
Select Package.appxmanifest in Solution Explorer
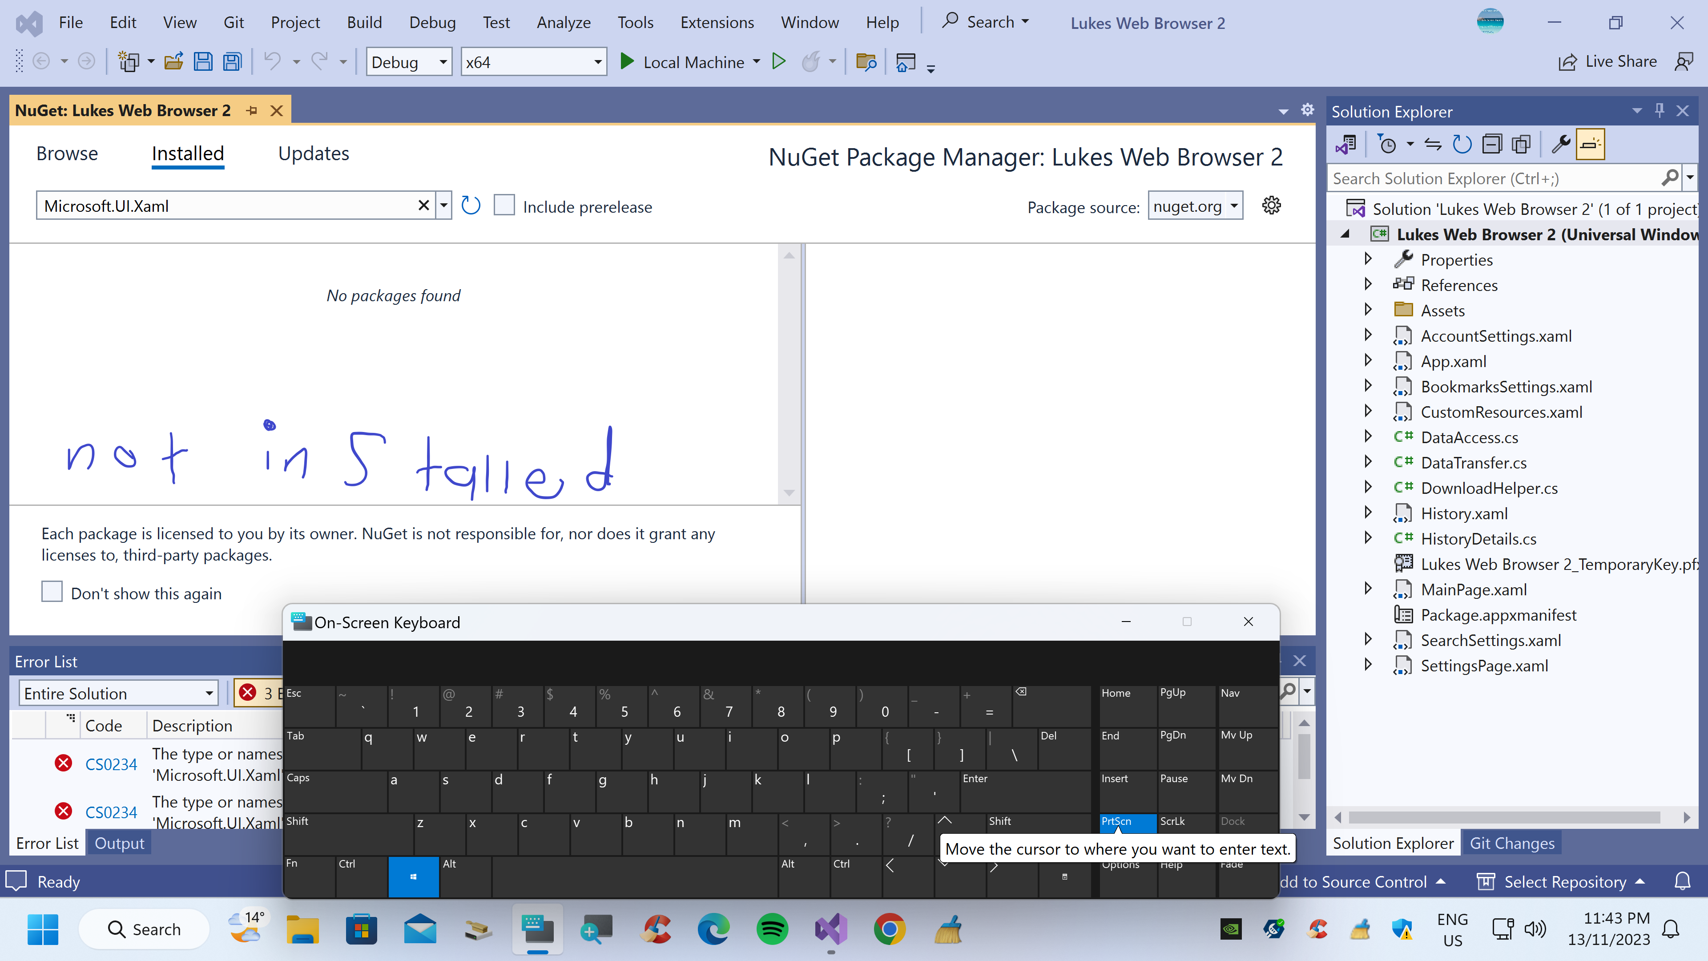click(1498, 615)
